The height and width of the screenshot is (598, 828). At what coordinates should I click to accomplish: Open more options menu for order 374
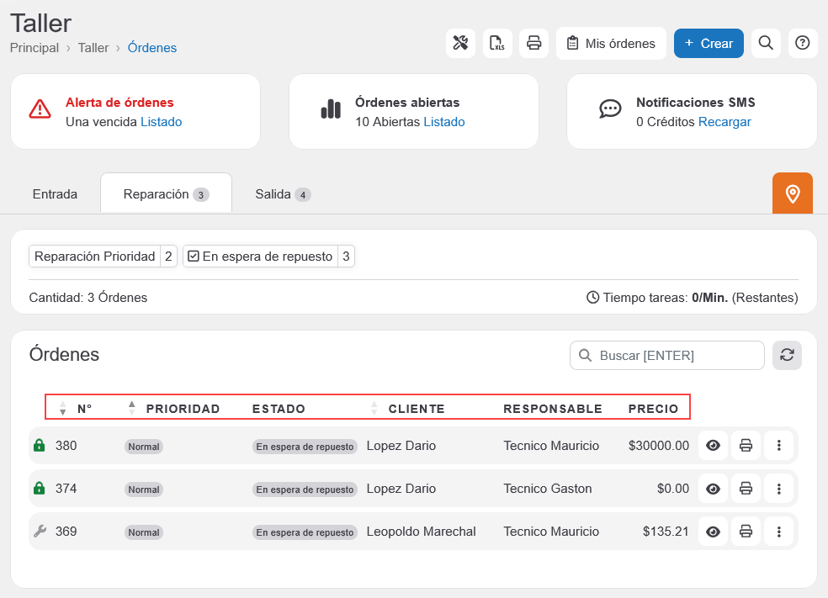click(x=778, y=489)
